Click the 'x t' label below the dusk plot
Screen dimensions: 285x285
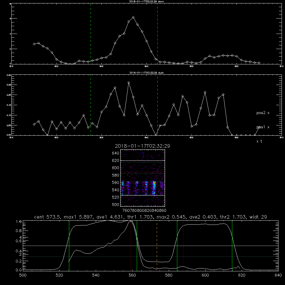(259, 141)
